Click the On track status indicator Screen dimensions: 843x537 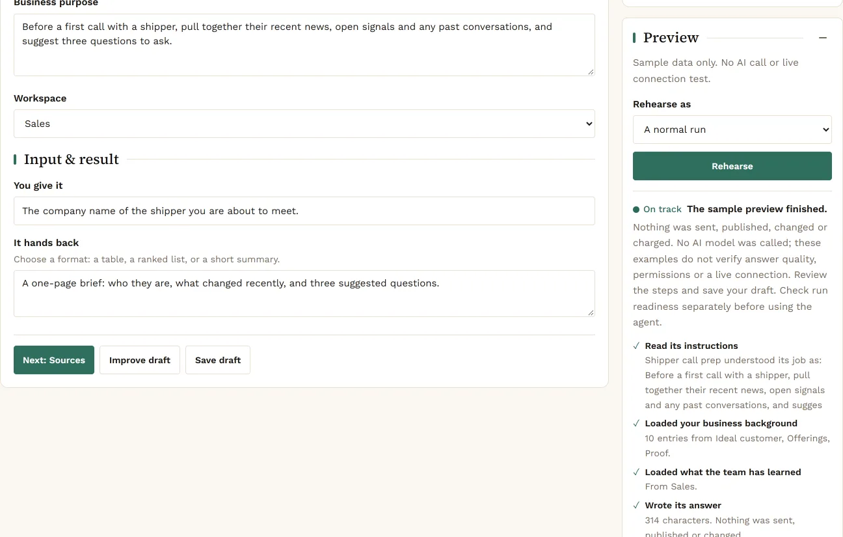pyautogui.click(x=657, y=210)
